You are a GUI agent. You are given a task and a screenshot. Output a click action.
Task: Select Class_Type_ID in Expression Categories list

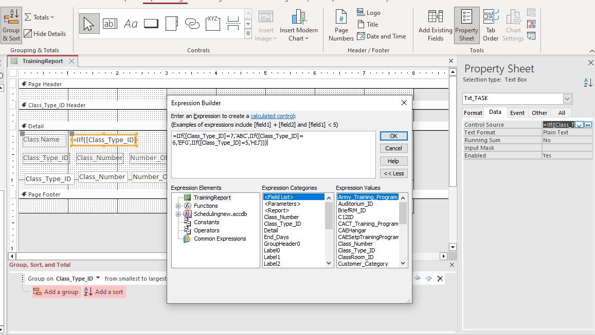click(x=282, y=224)
